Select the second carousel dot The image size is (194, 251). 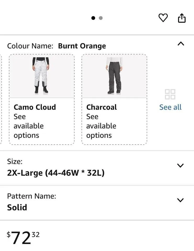(x=100, y=18)
